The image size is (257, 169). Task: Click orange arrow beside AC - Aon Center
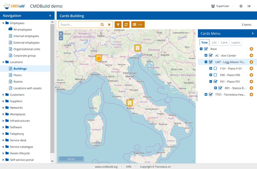coord(251,56)
